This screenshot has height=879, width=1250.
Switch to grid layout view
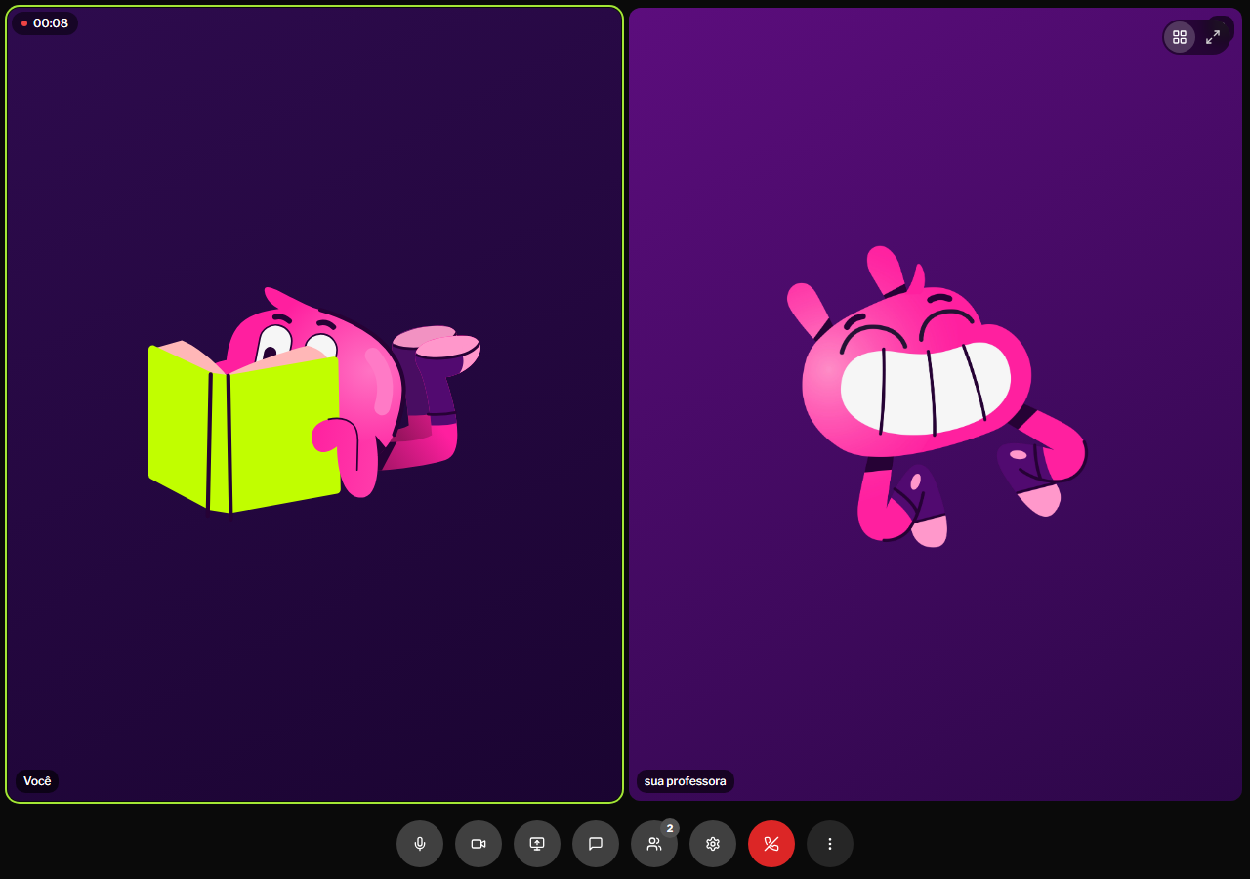coord(1180,37)
